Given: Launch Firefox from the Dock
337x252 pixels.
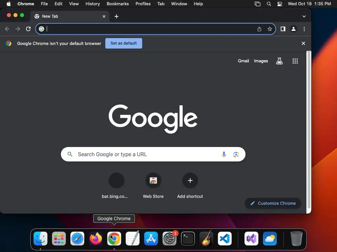Looking at the screenshot, I should [96, 239].
